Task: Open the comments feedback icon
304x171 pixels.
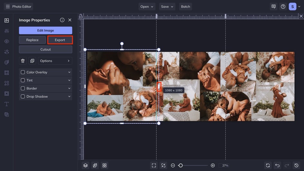Action: point(273,6)
